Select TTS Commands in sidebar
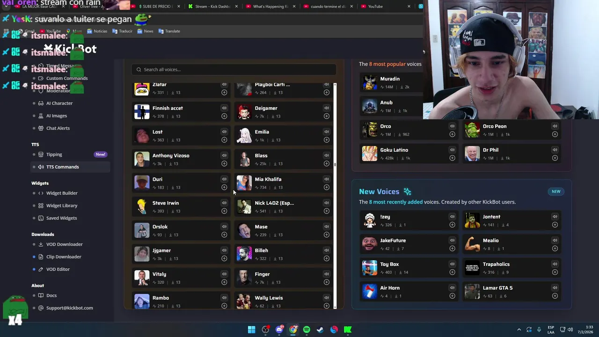 (70, 167)
